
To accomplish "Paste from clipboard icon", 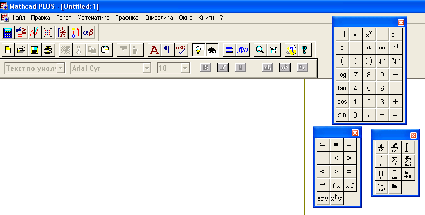I will (x=106, y=50).
